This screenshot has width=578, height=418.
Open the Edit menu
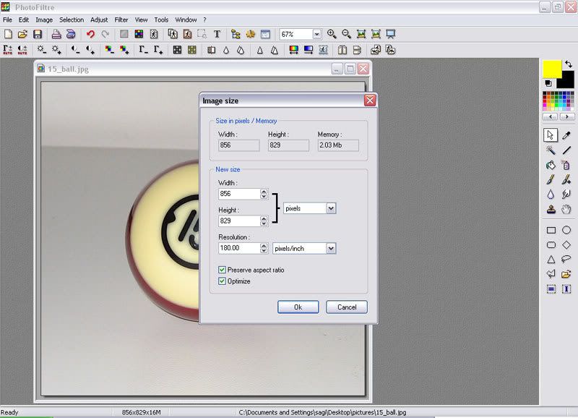pyautogui.click(x=24, y=20)
